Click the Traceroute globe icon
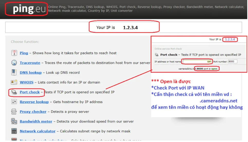 [14, 63]
